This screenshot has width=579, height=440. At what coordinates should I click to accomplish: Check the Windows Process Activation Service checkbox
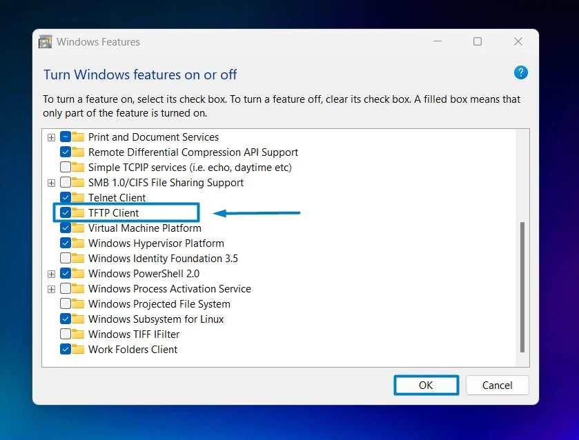point(66,289)
